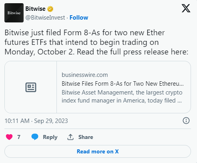Like the tweet with the heart icon
Viewport: 197px width, 163px height.
point(9,137)
